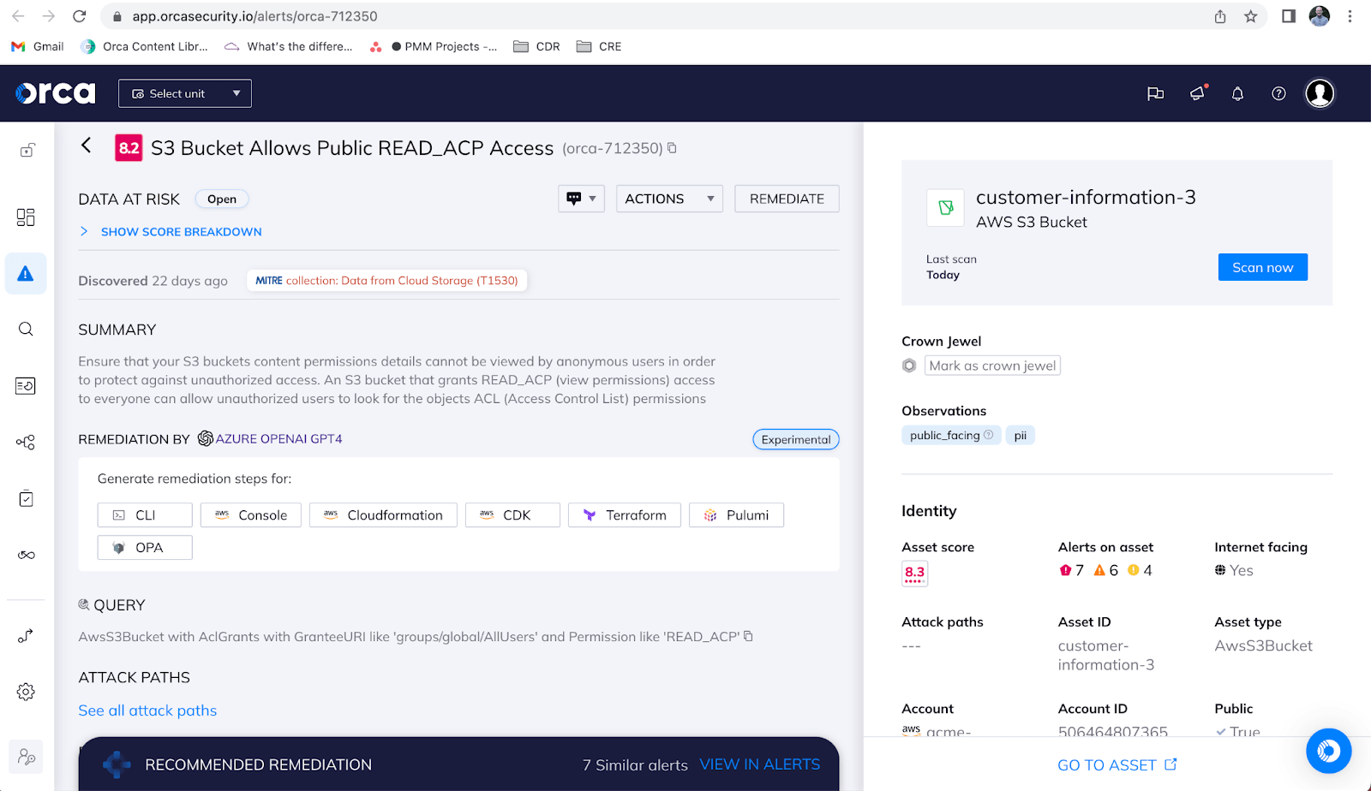The height and width of the screenshot is (791, 1371).
Task: Click the Scan now button
Action: coord(1262,266)
